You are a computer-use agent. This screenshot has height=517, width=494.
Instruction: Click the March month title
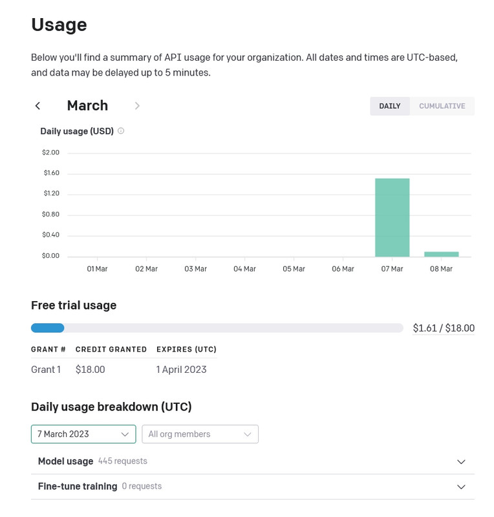pyautogui.click(x=87, y=106)
